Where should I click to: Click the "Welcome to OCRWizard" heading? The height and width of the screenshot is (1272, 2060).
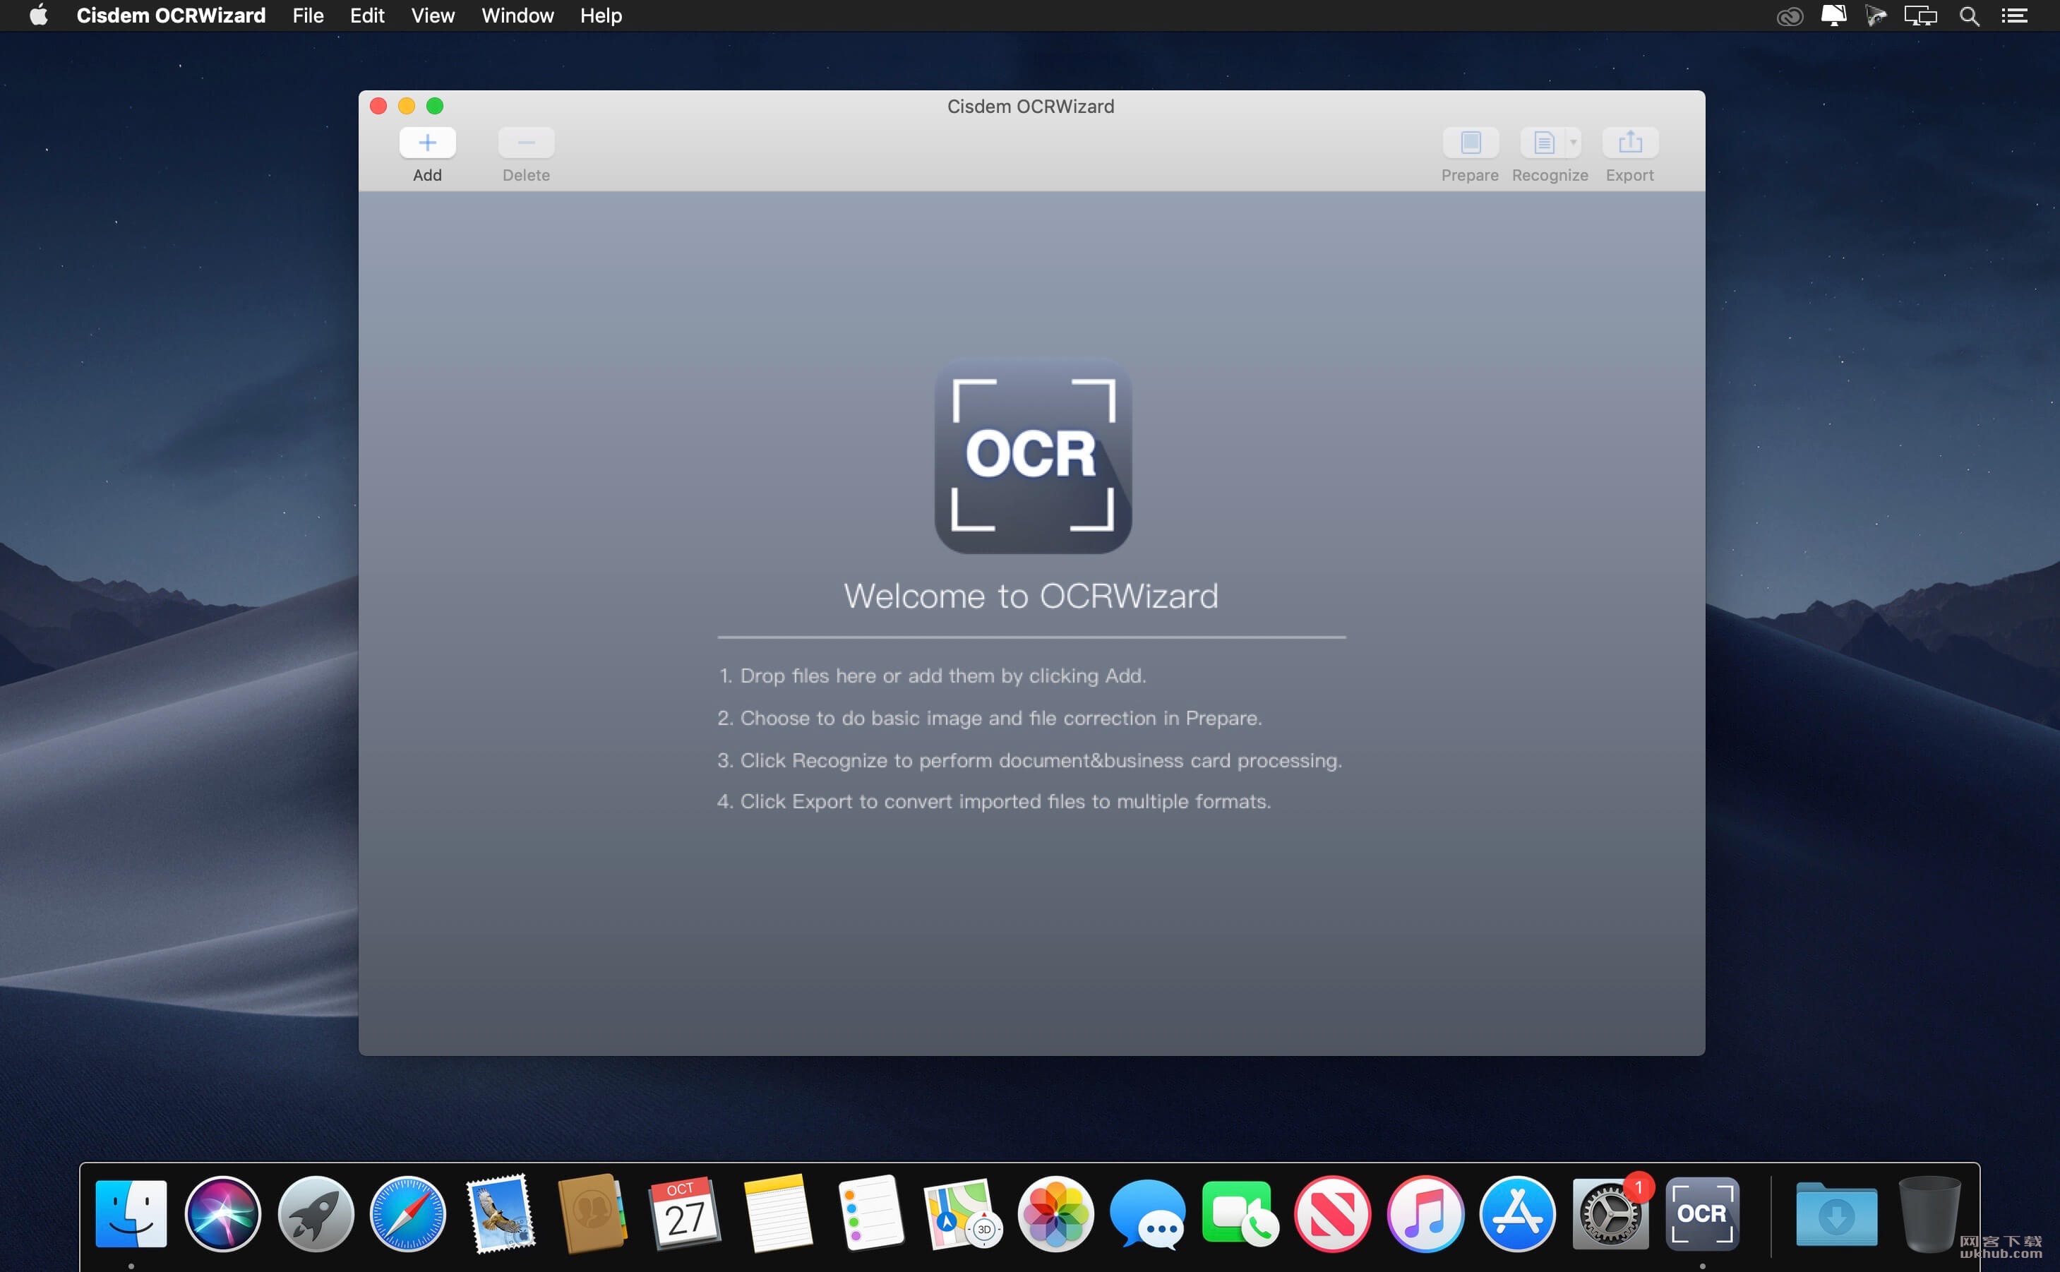click(1031, 596)
